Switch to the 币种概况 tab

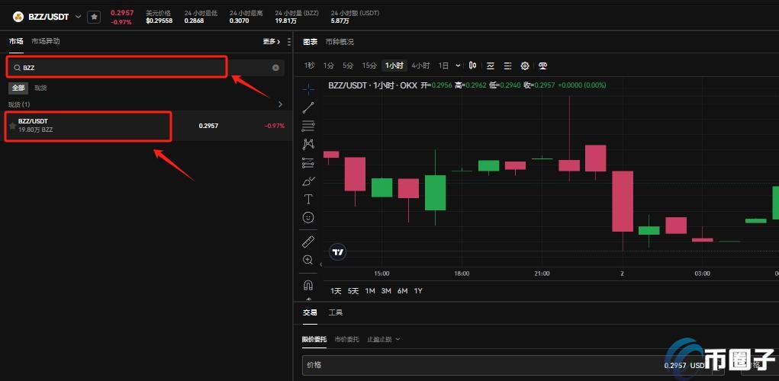340,42
